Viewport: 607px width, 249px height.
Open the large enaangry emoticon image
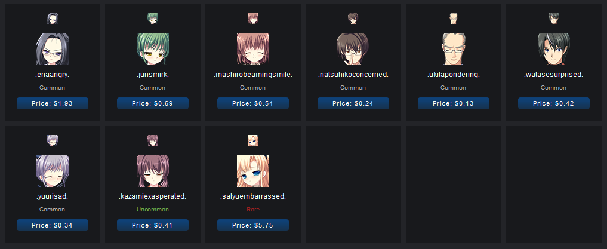click(x=53, y=49)
